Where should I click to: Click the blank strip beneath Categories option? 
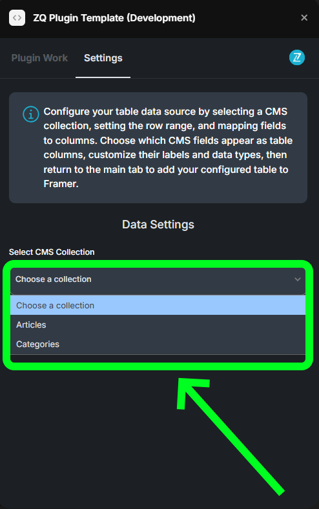point(158,359)
